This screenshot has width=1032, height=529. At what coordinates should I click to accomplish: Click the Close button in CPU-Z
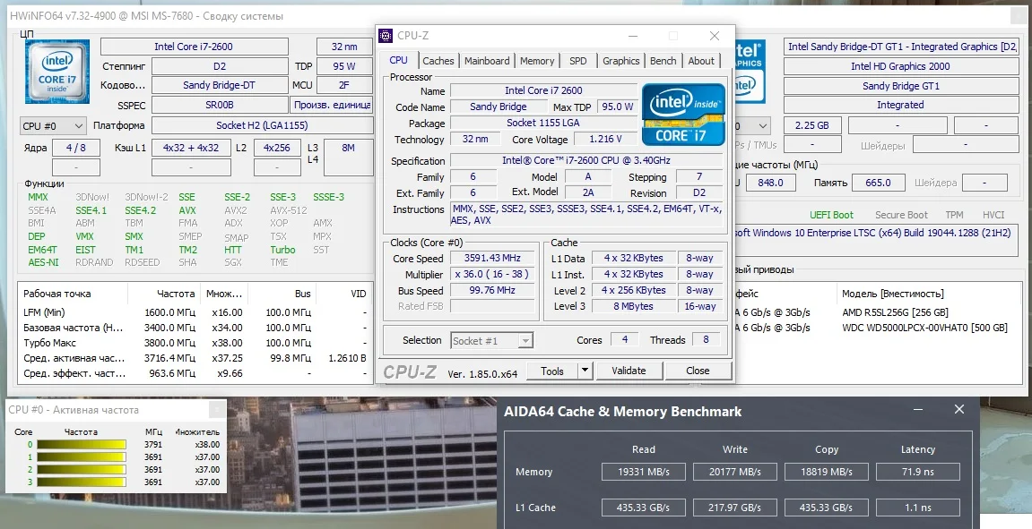click(x=698, y=371)
